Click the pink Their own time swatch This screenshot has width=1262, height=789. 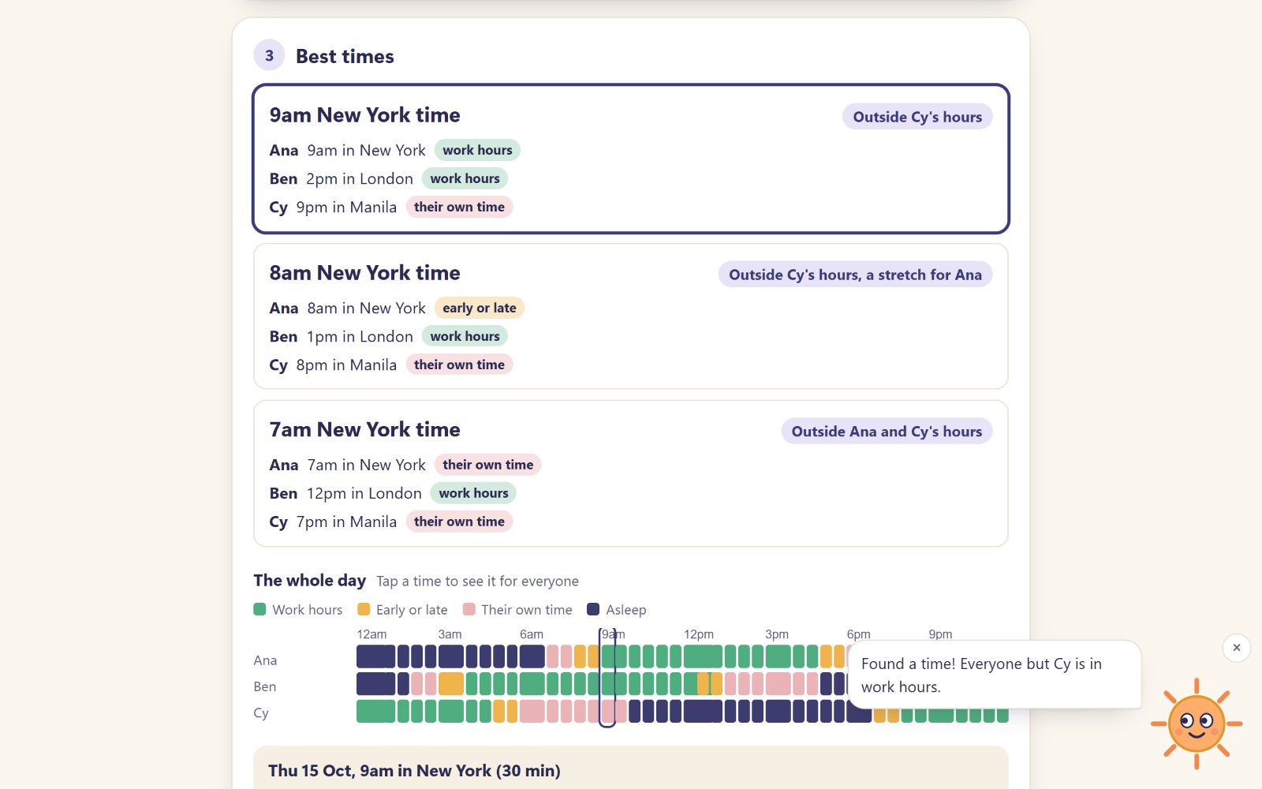point(469,609)
